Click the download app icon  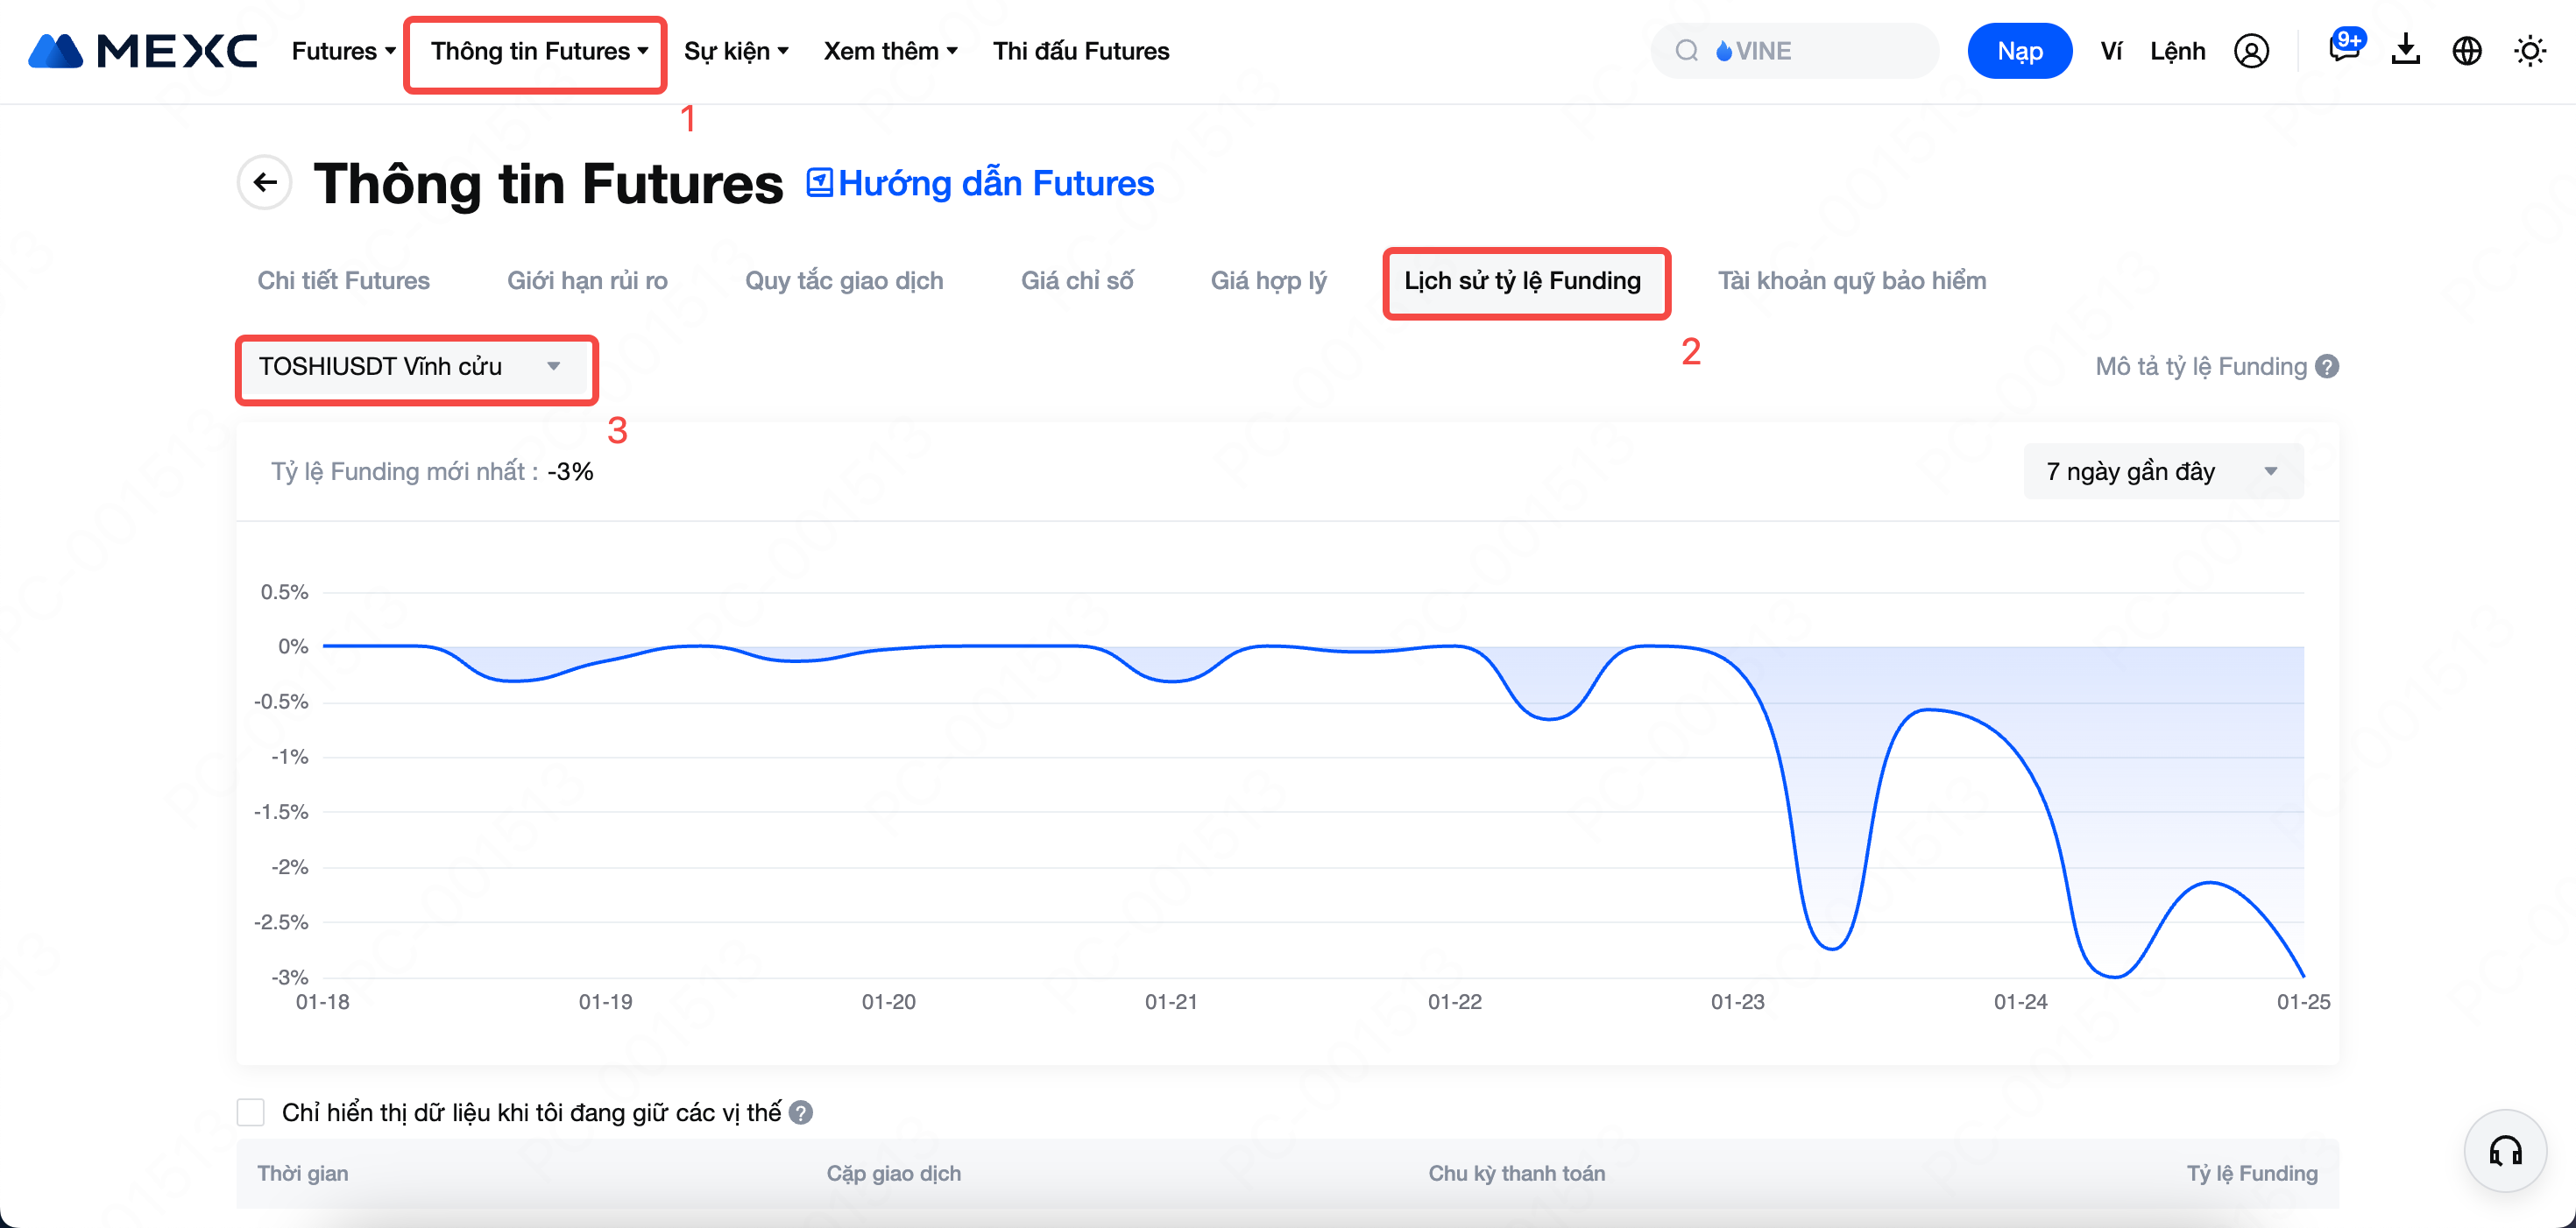point(2405,50)
